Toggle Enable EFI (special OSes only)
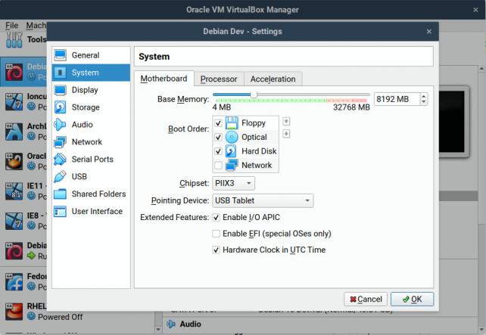486x335 pixels. [x=216, y=234]
